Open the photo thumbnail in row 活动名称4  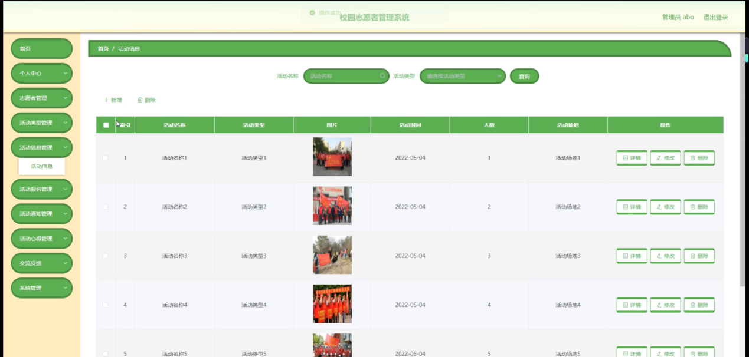click(x=332, y=303)
